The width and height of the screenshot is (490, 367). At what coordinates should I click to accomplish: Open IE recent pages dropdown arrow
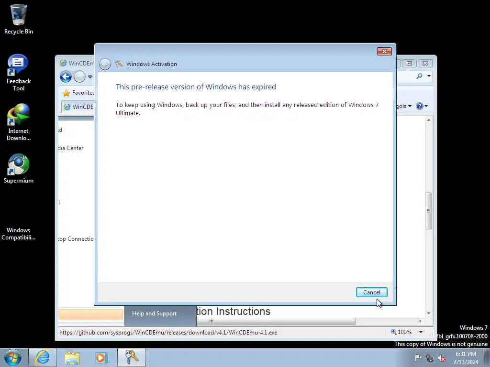coord(90,77)
